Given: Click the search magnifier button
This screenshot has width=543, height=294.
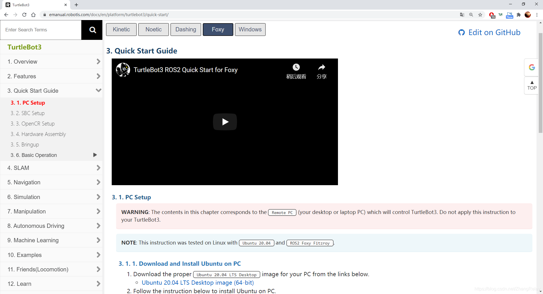Looking at the screenshot, I should point(92,30).
